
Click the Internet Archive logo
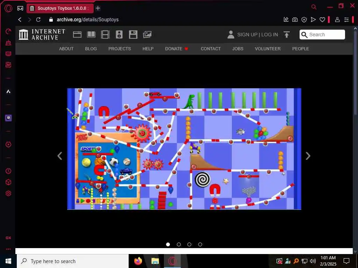click(x=42, y=35)
